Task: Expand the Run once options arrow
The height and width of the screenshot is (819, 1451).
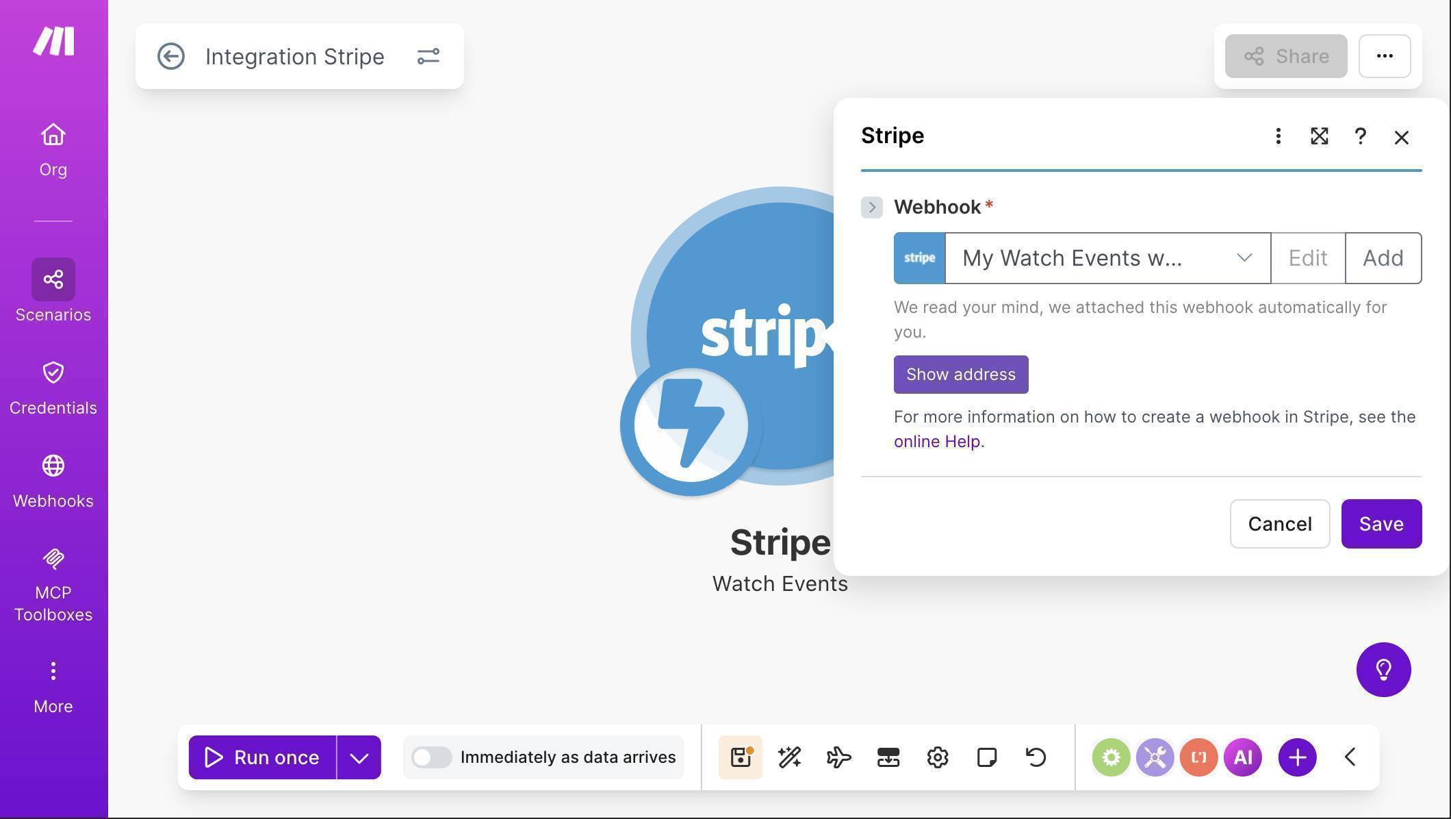Action: coord(359,757)
